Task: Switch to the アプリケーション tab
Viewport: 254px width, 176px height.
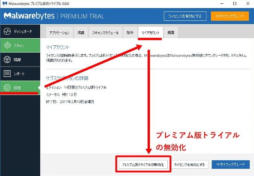Action: click(x=59, y=33)
